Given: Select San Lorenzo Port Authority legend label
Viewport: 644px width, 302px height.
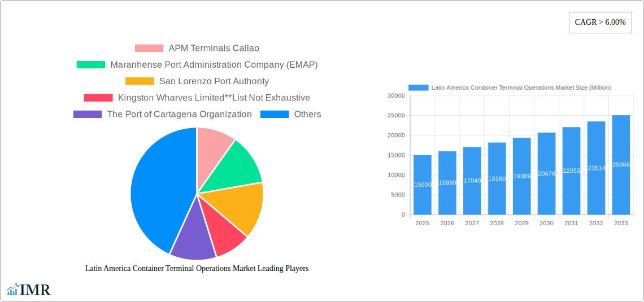Looking at the screenshot, I should (214, 81).
